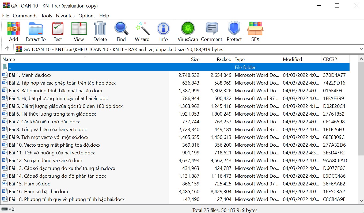
Task: Show archive Info
Action: click(164, 32)
